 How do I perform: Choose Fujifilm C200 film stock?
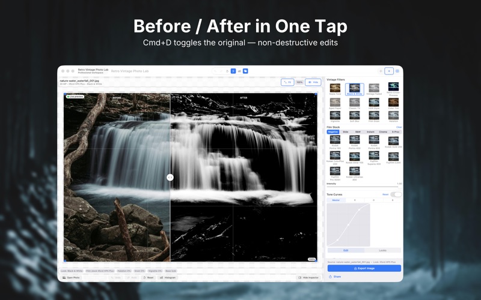click(393, 158)
